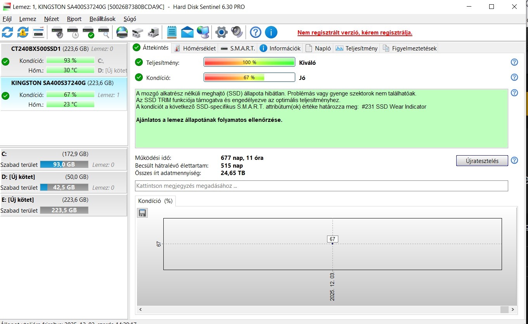Click the 677 nap, 11 óra value

point(242,158)
